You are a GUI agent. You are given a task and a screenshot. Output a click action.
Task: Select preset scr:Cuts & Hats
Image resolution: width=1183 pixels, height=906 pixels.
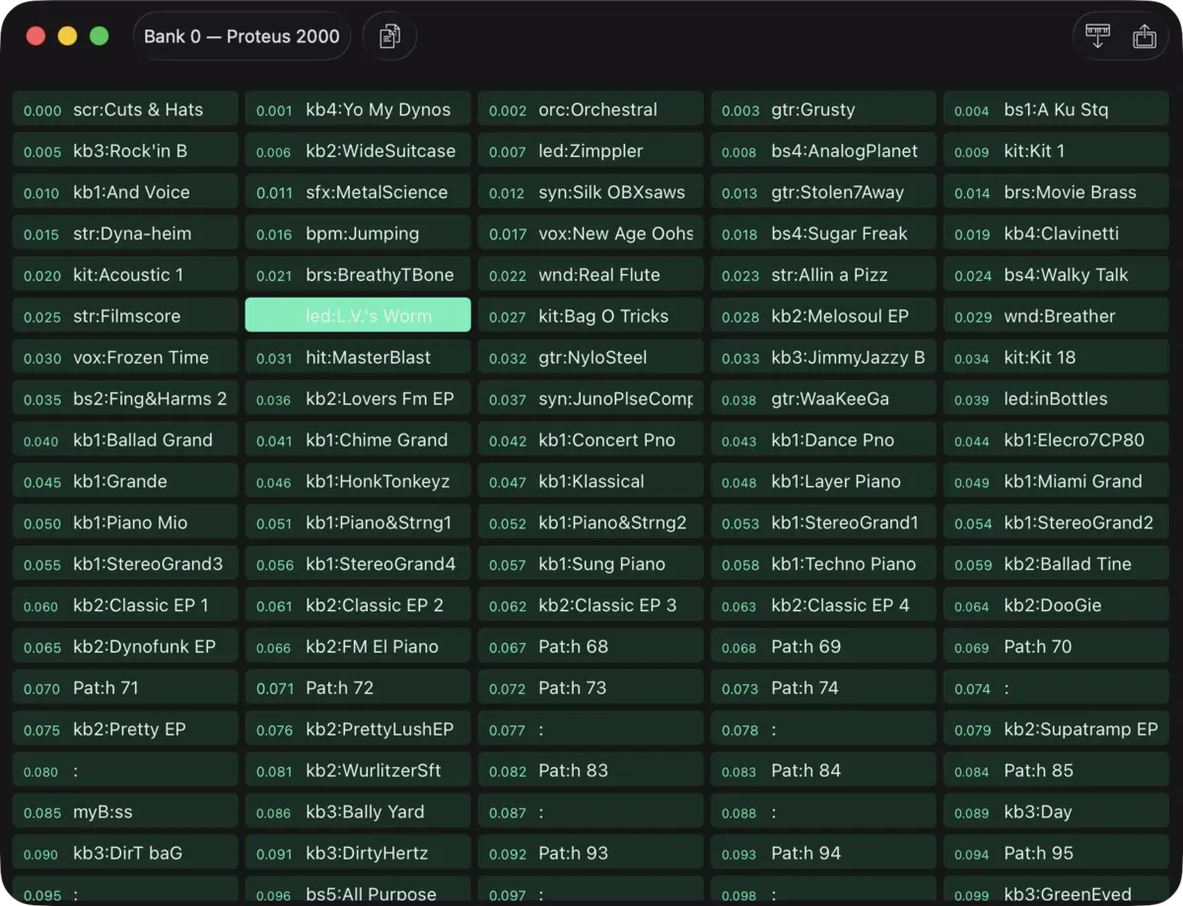coord(125,109)
